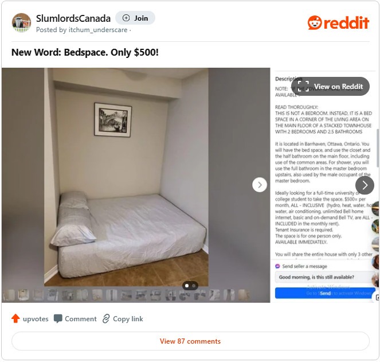Viewport: 380px width, 362px height.
Task: Join the SlumlordsCanada community
Action: [x=135, y=18]
